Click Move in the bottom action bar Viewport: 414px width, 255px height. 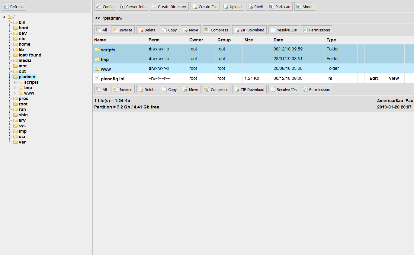pyautogui.click(x=191, y=89)
